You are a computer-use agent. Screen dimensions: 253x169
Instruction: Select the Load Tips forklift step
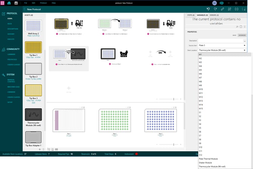[69, 27]
